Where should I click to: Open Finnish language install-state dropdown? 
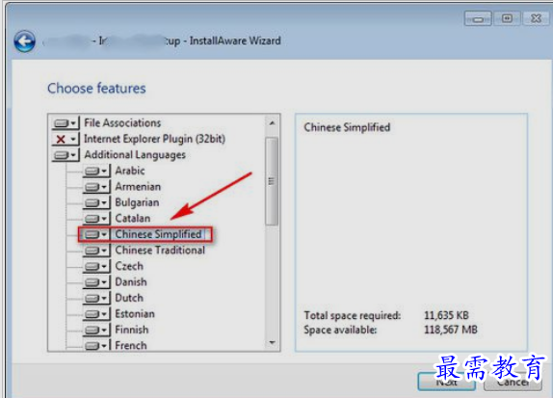[x=96, y=330]
